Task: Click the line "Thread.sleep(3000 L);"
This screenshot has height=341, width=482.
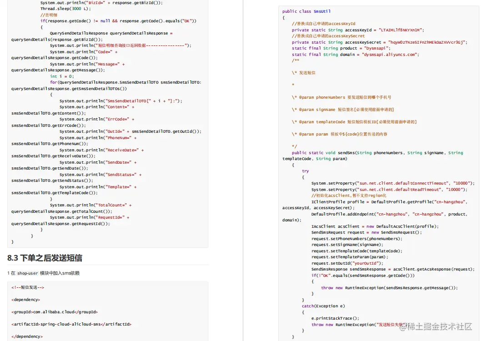Action: click(65, 9)
